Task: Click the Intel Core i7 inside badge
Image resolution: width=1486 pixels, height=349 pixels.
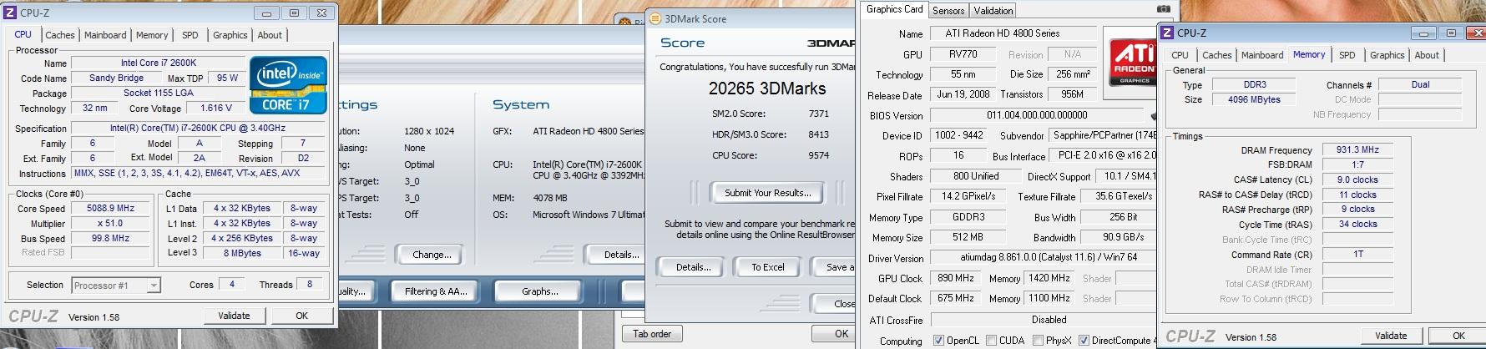Action: coord(288,85)
